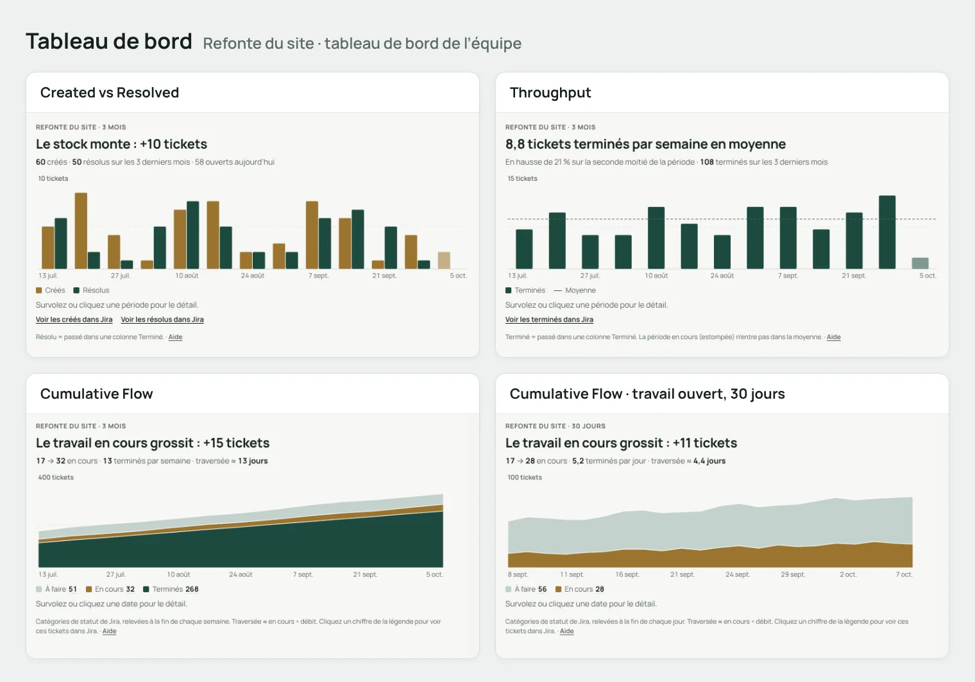Select the faded 5 oct. Throughput bar
Viewport: 975px width, 682px height.
coord(920,263)
